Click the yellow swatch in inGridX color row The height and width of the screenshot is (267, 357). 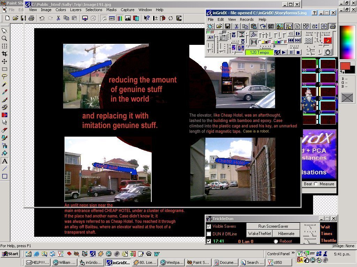click(263, 42)
